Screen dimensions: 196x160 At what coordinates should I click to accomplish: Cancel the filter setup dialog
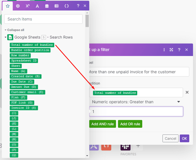pos(170,138)
